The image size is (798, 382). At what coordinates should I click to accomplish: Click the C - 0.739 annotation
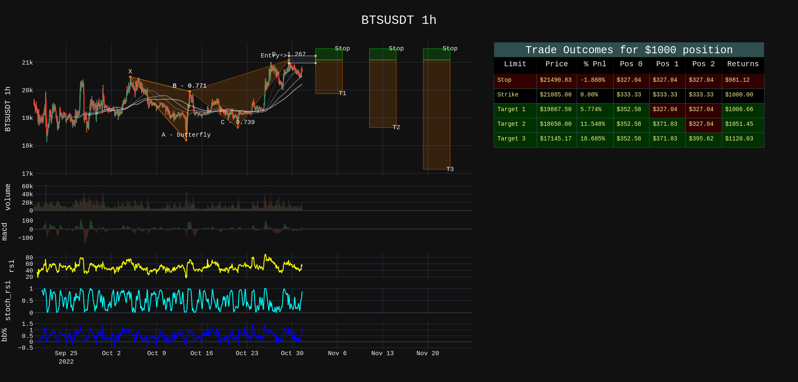[238, 122]
